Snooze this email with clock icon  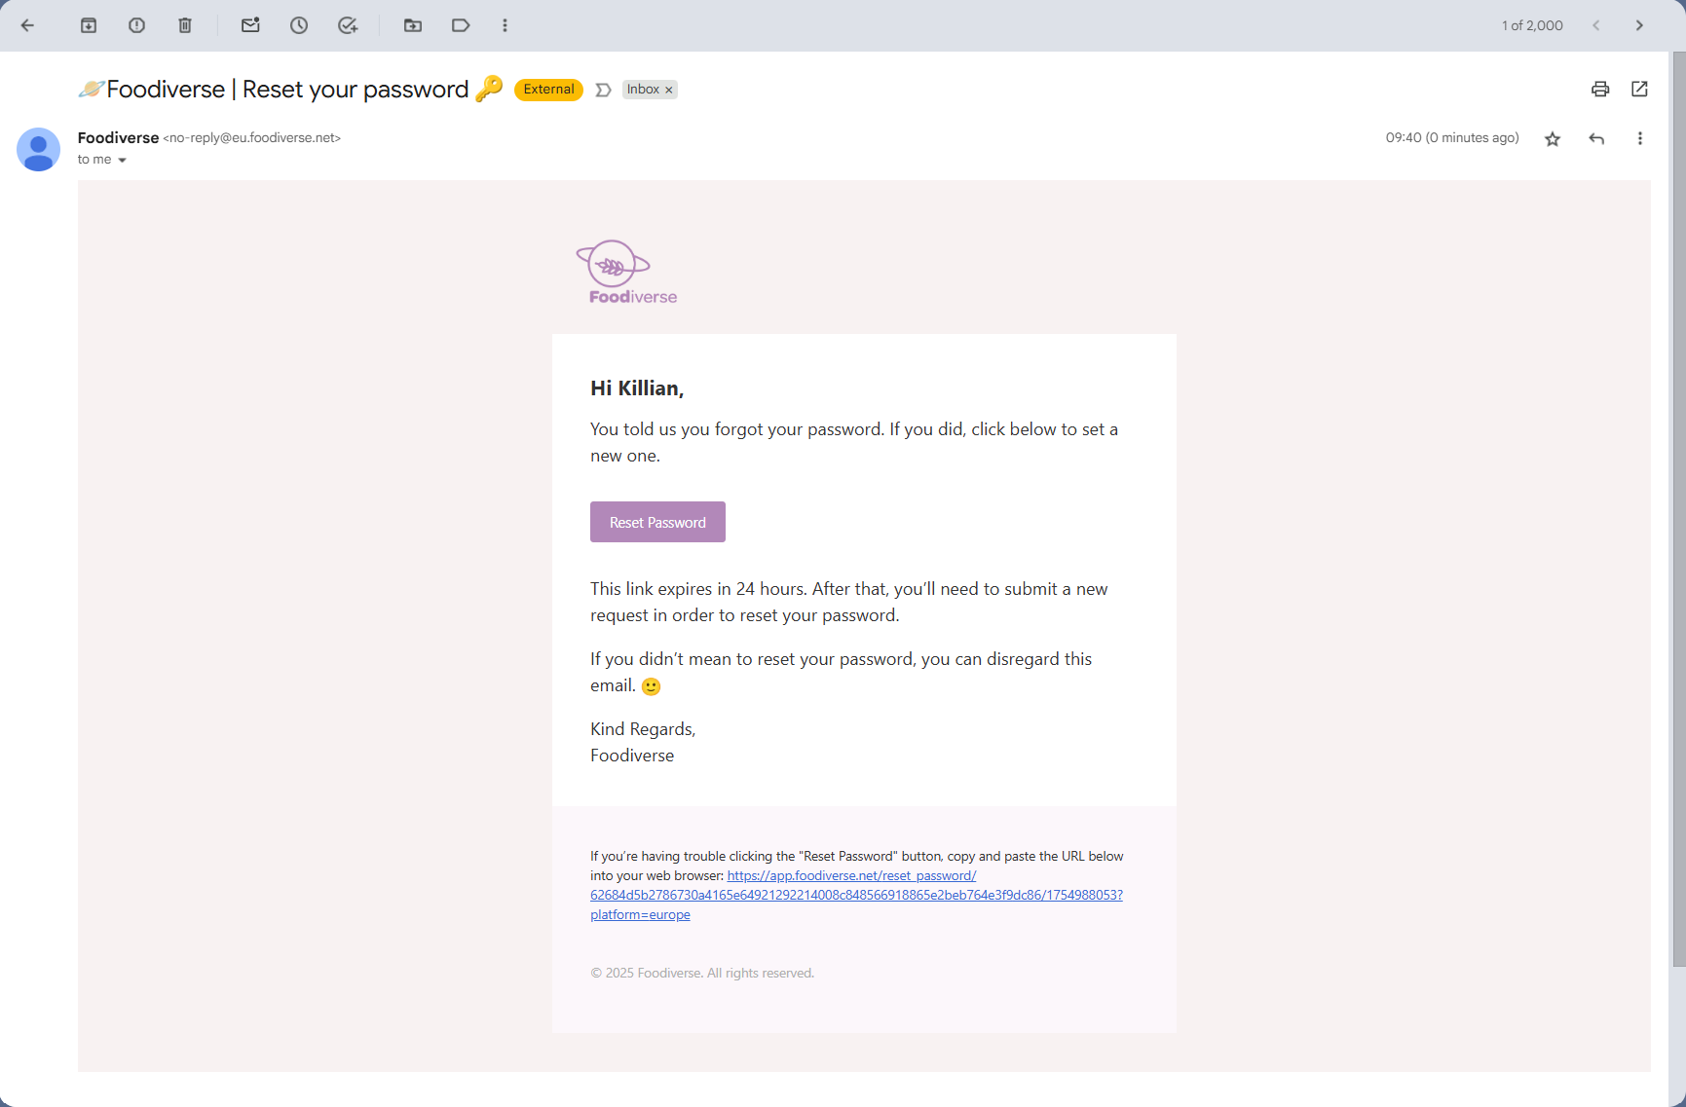pyautogui.click(x=299, y=25)
